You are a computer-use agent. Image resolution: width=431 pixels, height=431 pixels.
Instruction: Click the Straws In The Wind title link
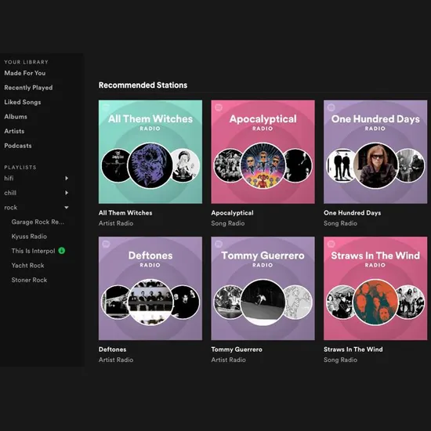click(353, 350)
